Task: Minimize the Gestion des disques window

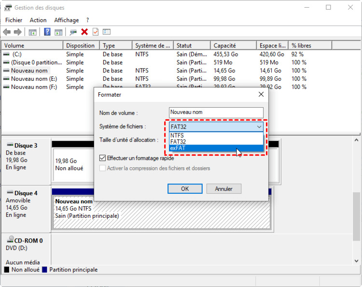Action: [x=306, y=7]
